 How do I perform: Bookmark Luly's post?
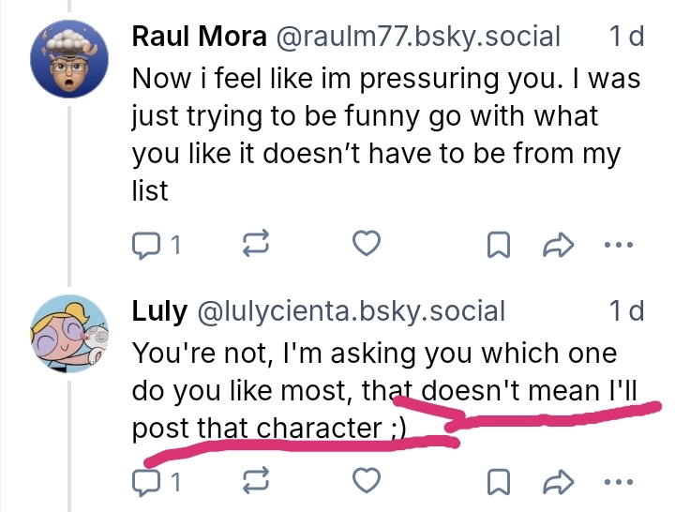click(499, 483)
